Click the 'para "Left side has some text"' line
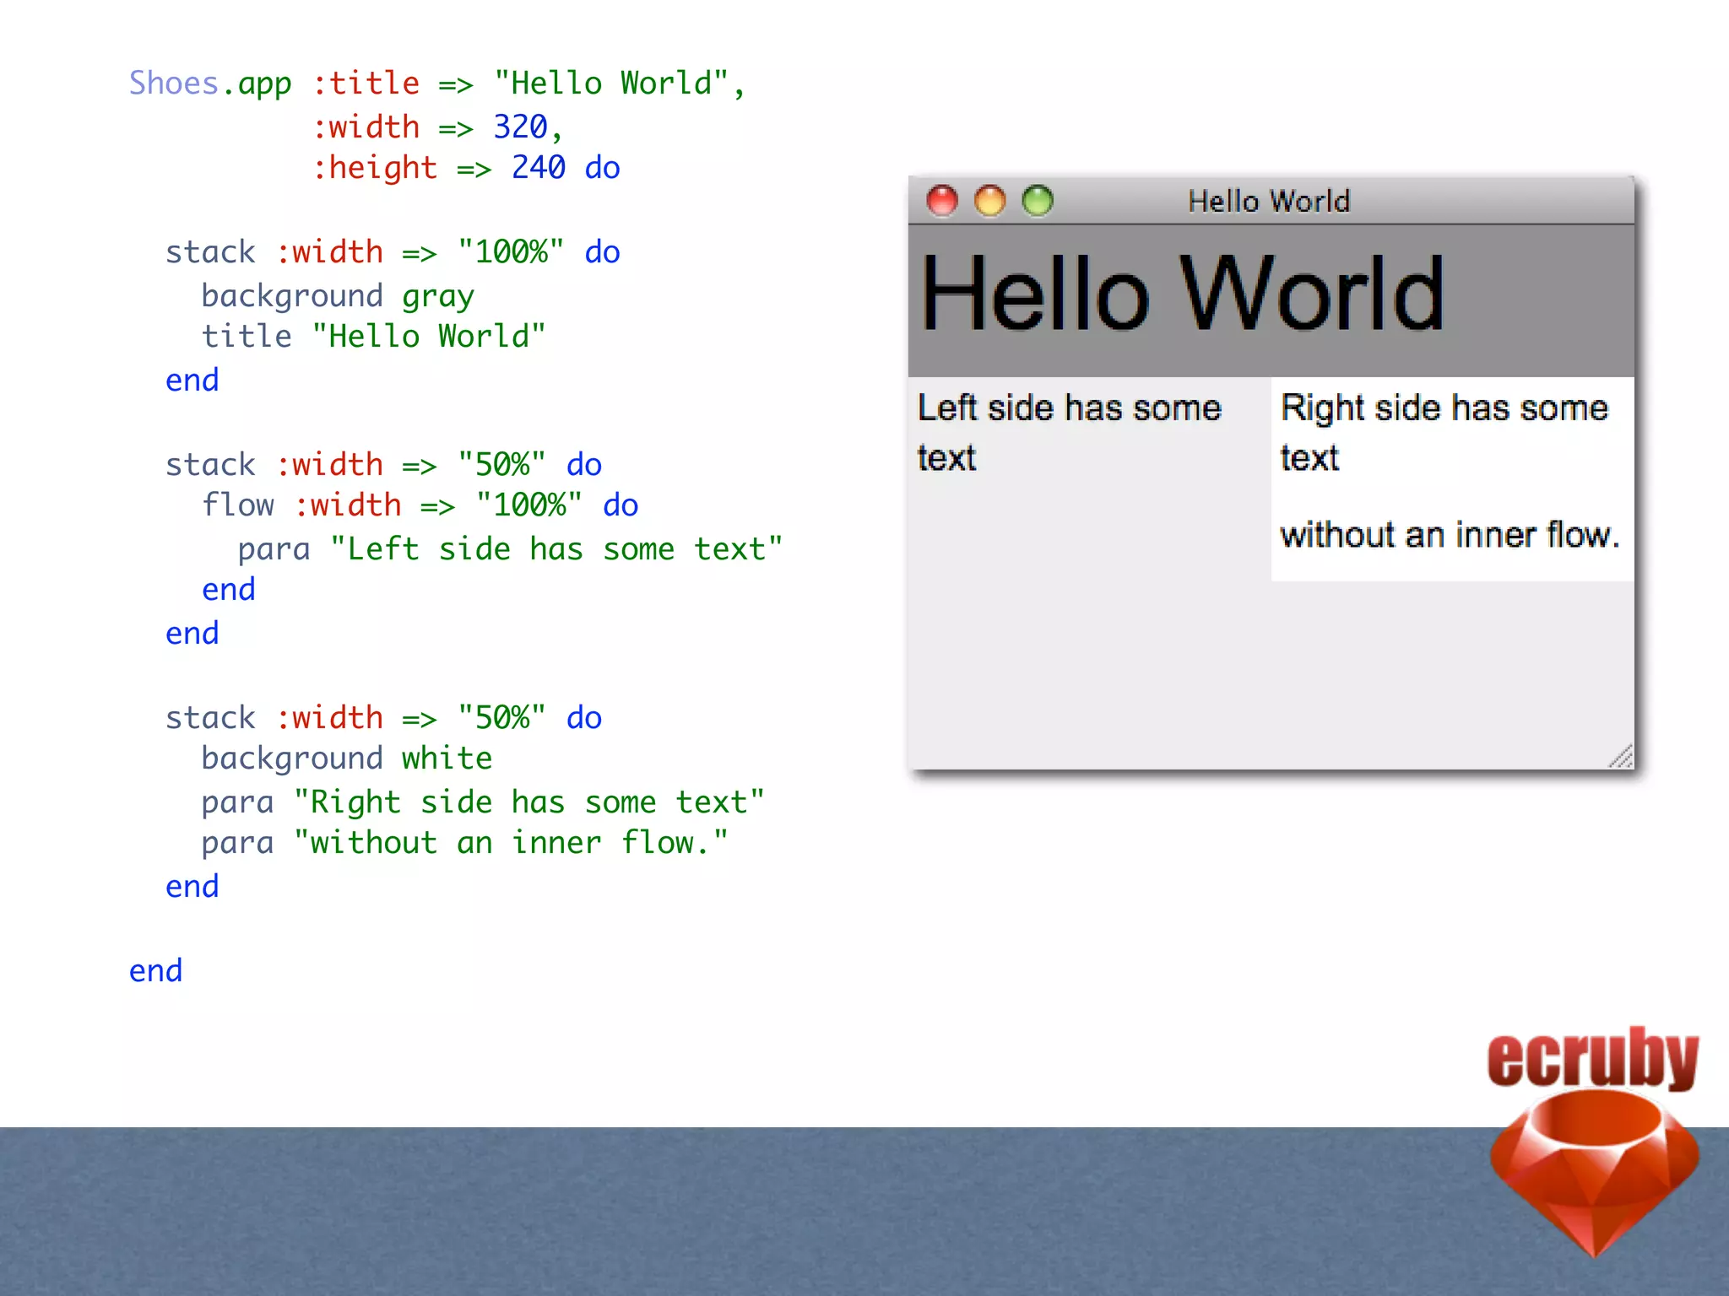 510,549
